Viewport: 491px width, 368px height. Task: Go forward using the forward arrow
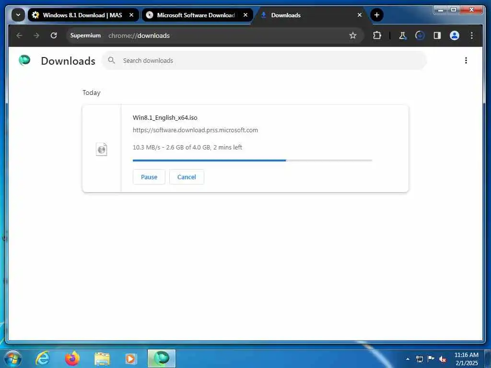point(36,35)
